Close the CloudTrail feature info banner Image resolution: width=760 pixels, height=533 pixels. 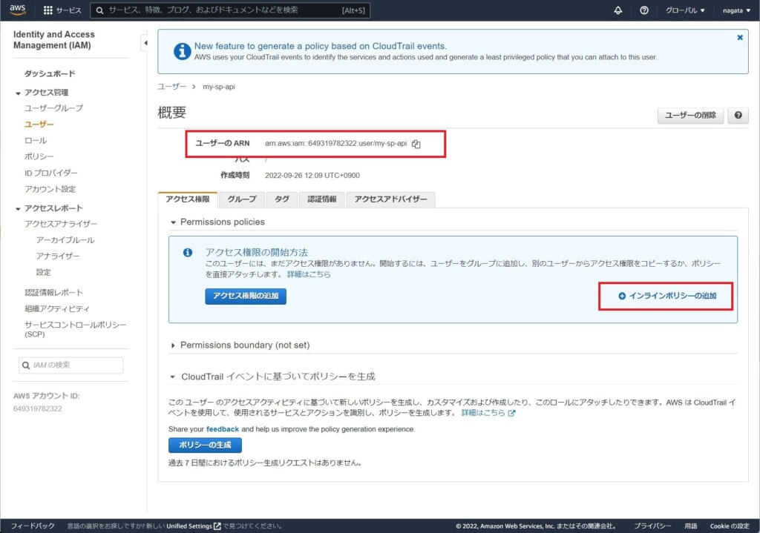(740, 37)
